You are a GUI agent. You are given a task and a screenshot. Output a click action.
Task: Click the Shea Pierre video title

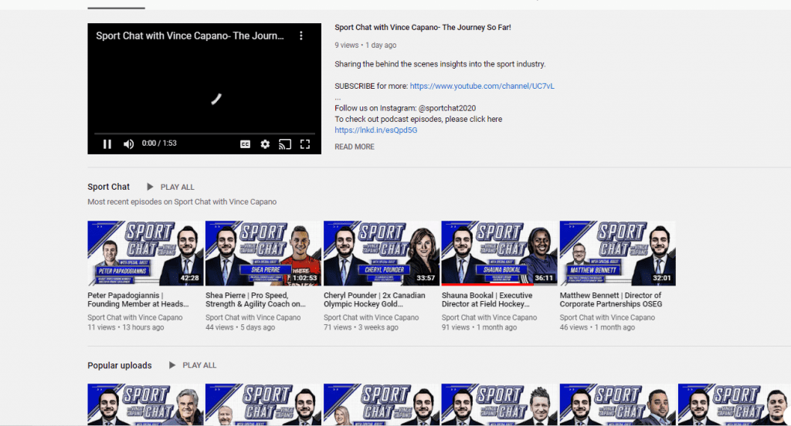[x=256, y=299]
